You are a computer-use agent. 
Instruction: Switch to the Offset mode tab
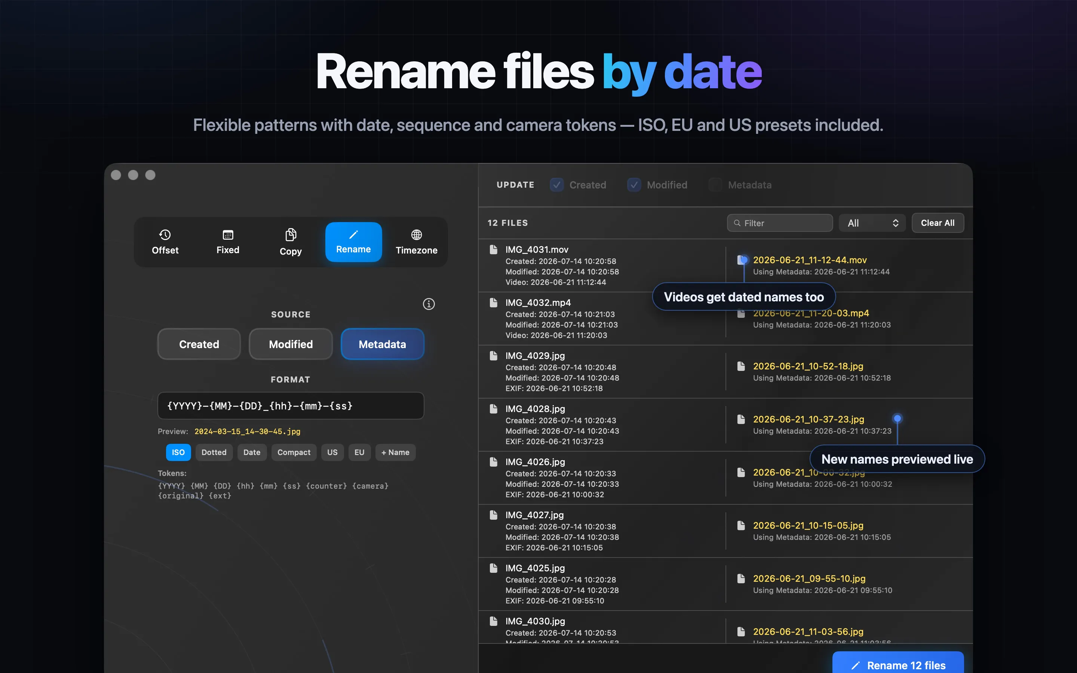pyautogui.click(x=165, y=242)
